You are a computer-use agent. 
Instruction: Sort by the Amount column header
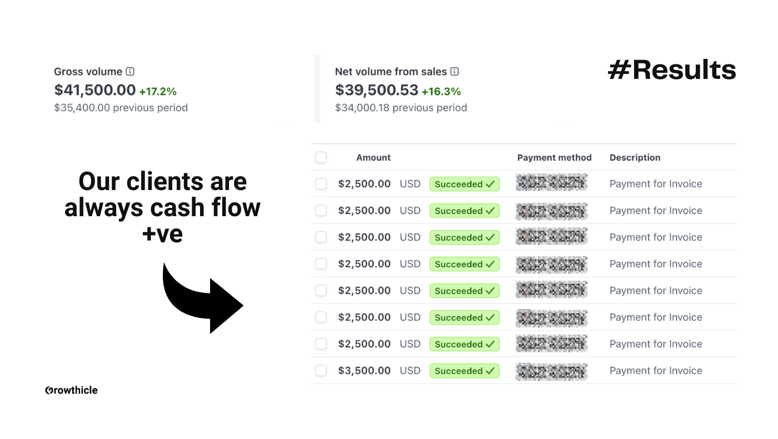[x=373, y=158]
